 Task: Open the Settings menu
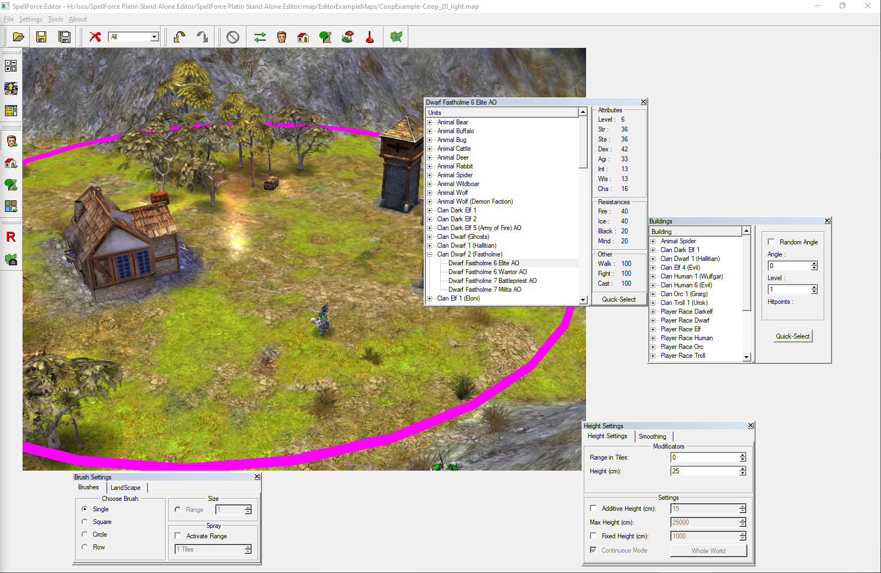tap(31, 19)
